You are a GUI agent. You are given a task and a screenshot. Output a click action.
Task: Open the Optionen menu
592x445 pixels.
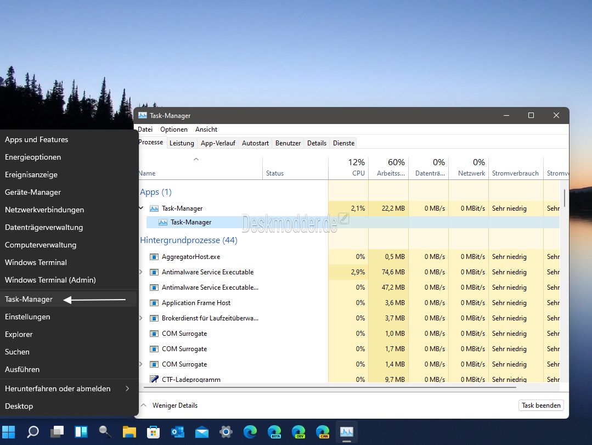click(x=174, y=129)
